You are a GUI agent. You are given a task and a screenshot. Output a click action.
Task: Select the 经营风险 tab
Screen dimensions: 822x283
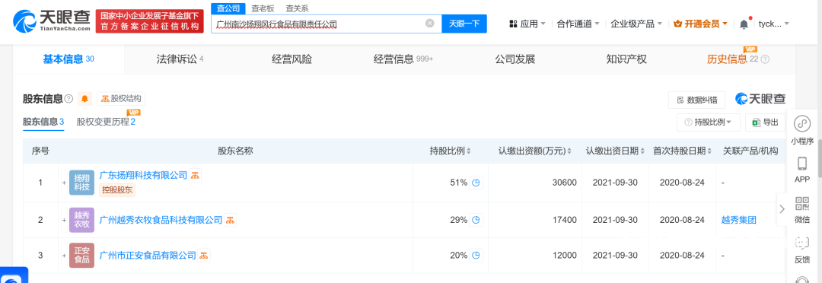[x=292, y=59]
